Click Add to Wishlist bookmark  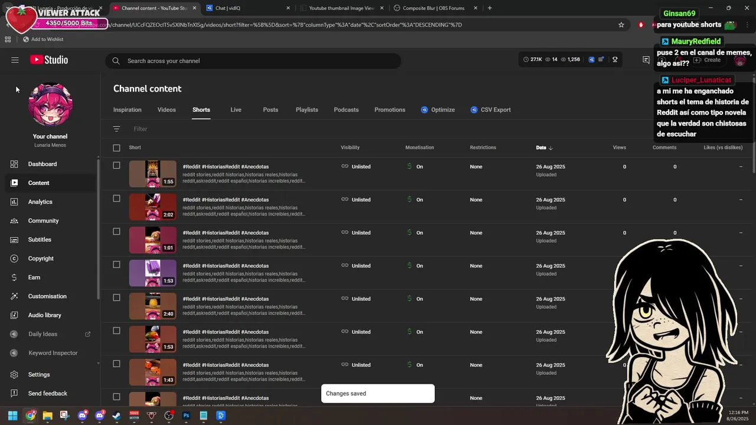[x=43, y=40]
